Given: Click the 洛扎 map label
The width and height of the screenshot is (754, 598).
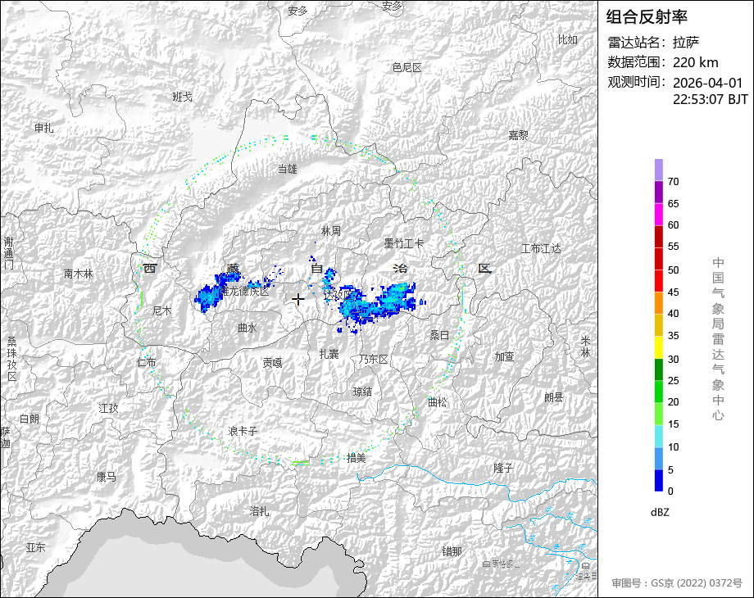Looking at the screenshot, I should click(259, 511).
